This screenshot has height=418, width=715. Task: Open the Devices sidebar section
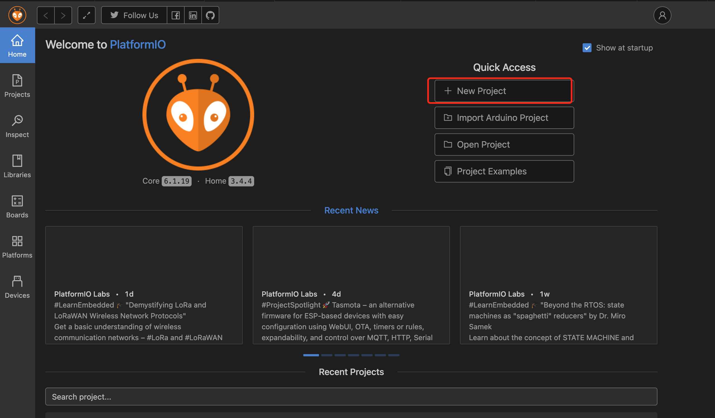coord(17,287)
